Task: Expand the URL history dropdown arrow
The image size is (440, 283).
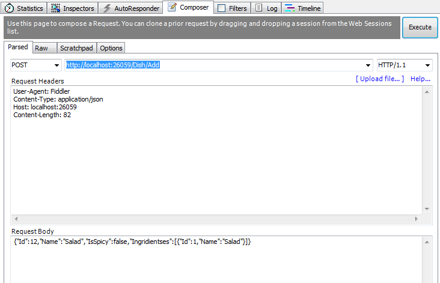Action: click(x=368, y=65)
